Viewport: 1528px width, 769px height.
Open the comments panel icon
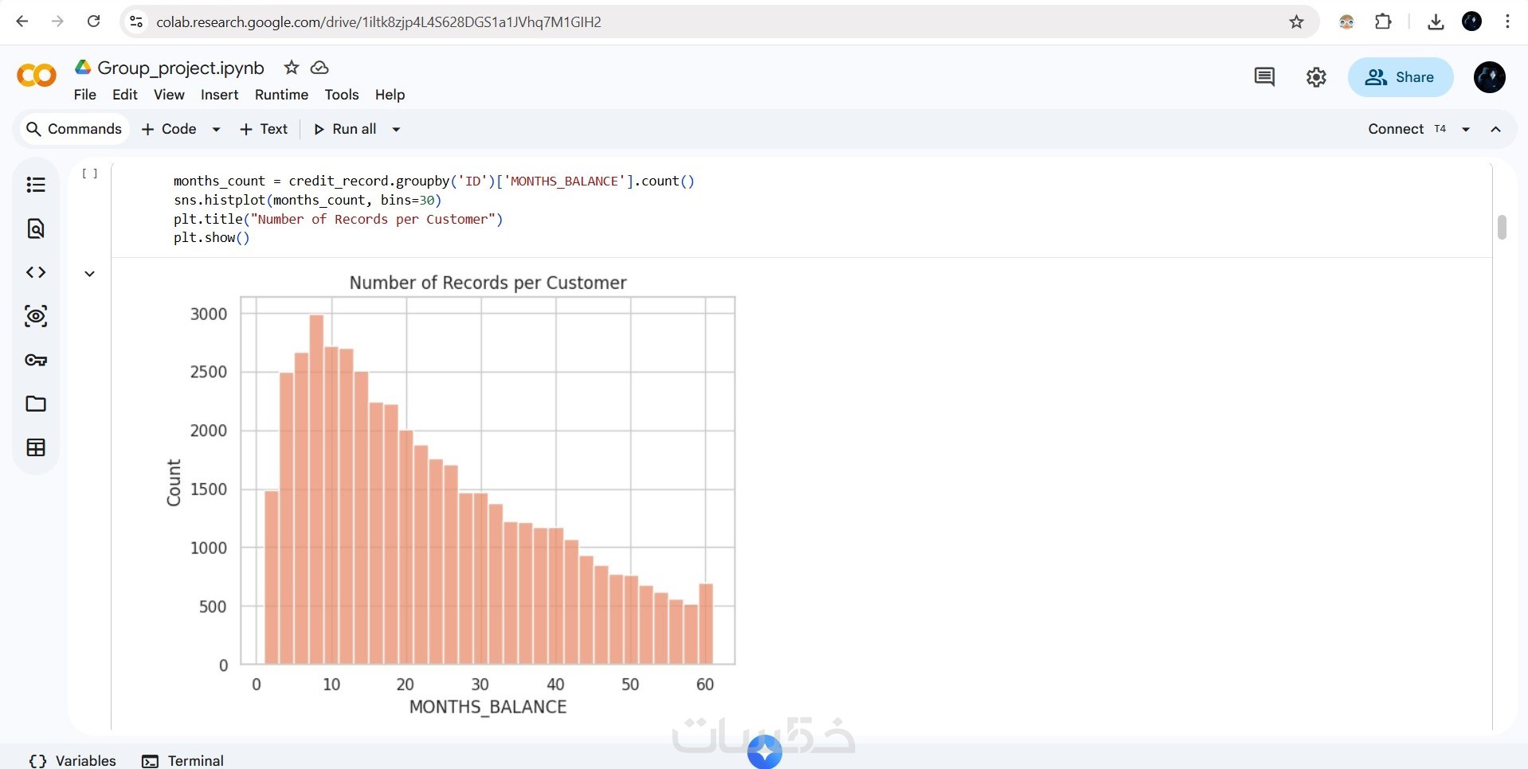tap(1264, 77)
